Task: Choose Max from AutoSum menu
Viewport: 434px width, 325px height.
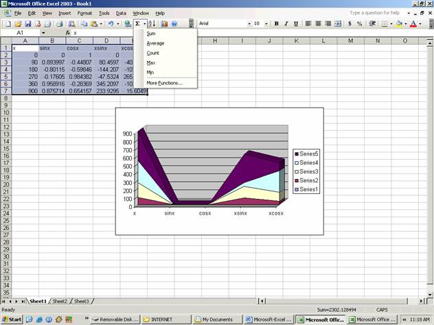Action: [x=165, y=62]
